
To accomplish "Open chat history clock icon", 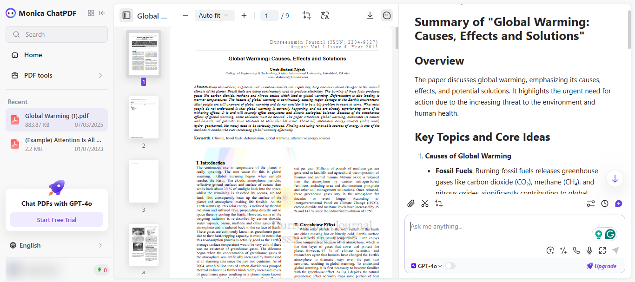I will [605, 203].
